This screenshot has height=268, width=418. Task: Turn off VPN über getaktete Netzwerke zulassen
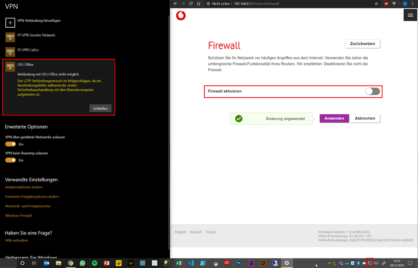pyautogui.click(x=10, y=144)
